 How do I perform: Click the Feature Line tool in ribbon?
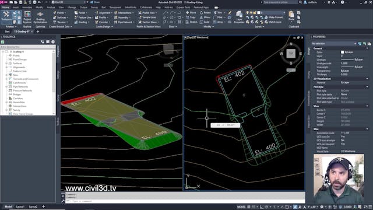click(x=83, y=17)
